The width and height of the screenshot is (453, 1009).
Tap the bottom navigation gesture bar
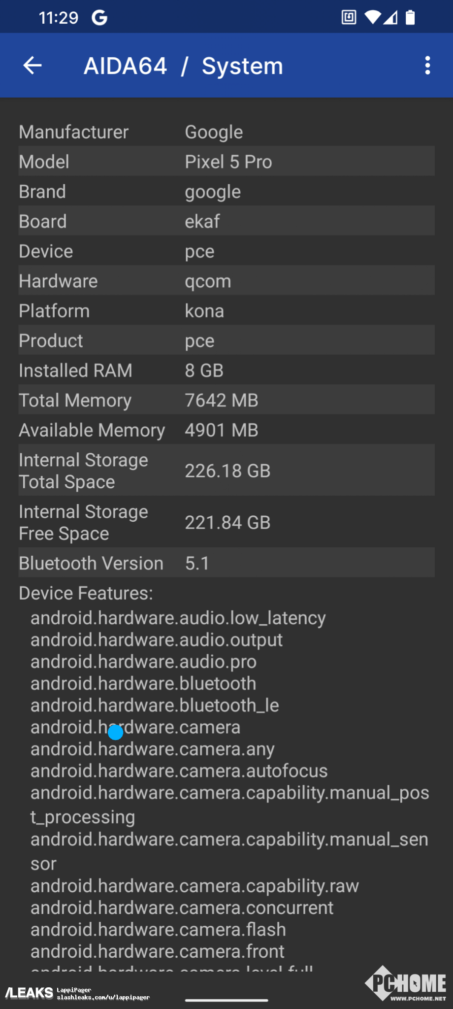coord(226,1000)
